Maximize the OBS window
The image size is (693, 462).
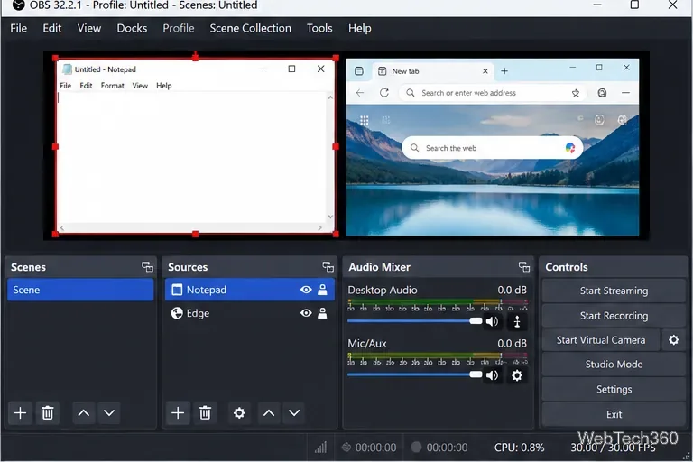coord(634,5)
